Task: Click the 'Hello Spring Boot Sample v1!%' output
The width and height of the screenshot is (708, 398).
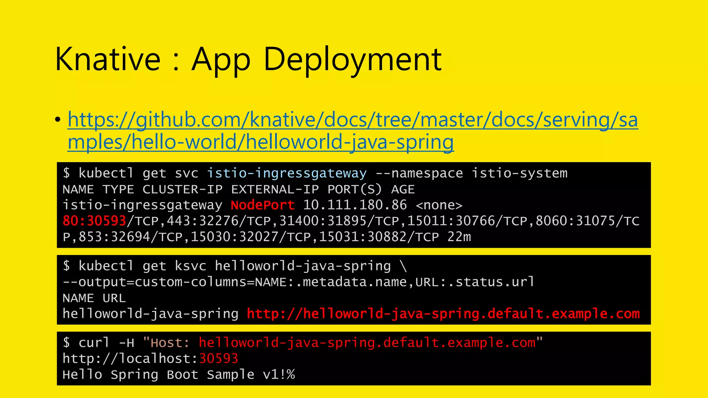Action: click(x=179, y=375)
